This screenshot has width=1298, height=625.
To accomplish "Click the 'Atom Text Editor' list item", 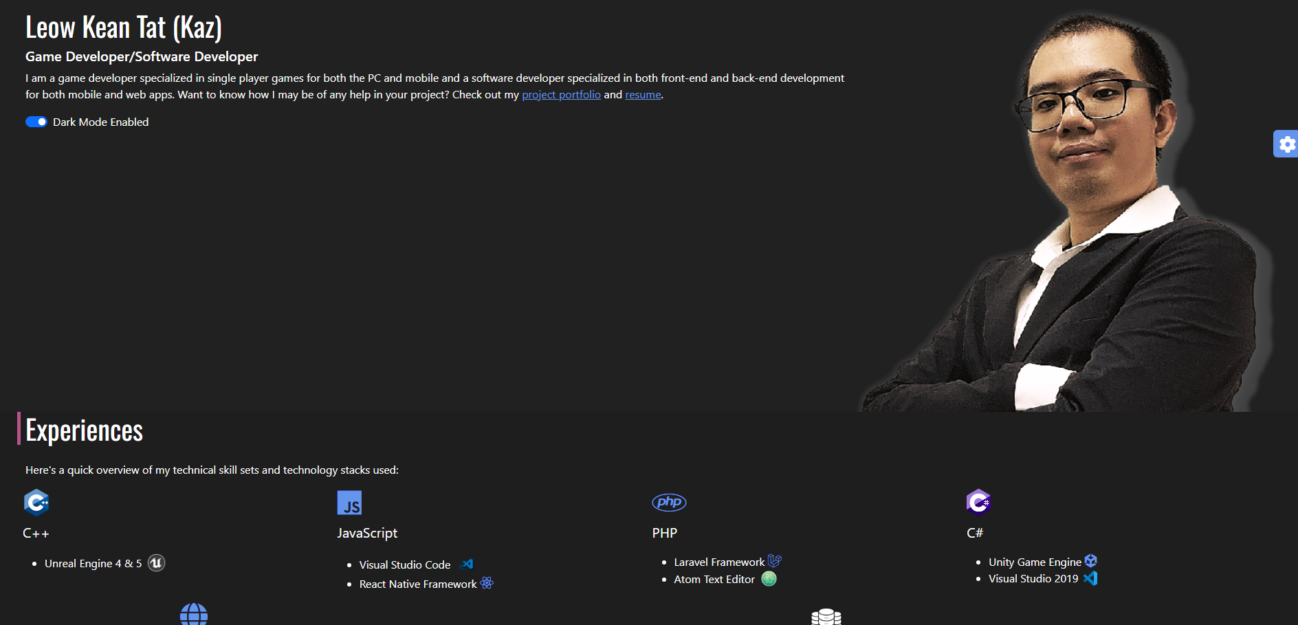I will pos(714,579).
